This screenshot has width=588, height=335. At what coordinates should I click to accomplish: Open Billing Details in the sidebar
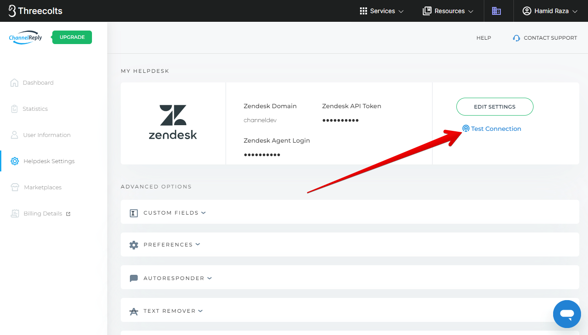[x=43, y=213]
